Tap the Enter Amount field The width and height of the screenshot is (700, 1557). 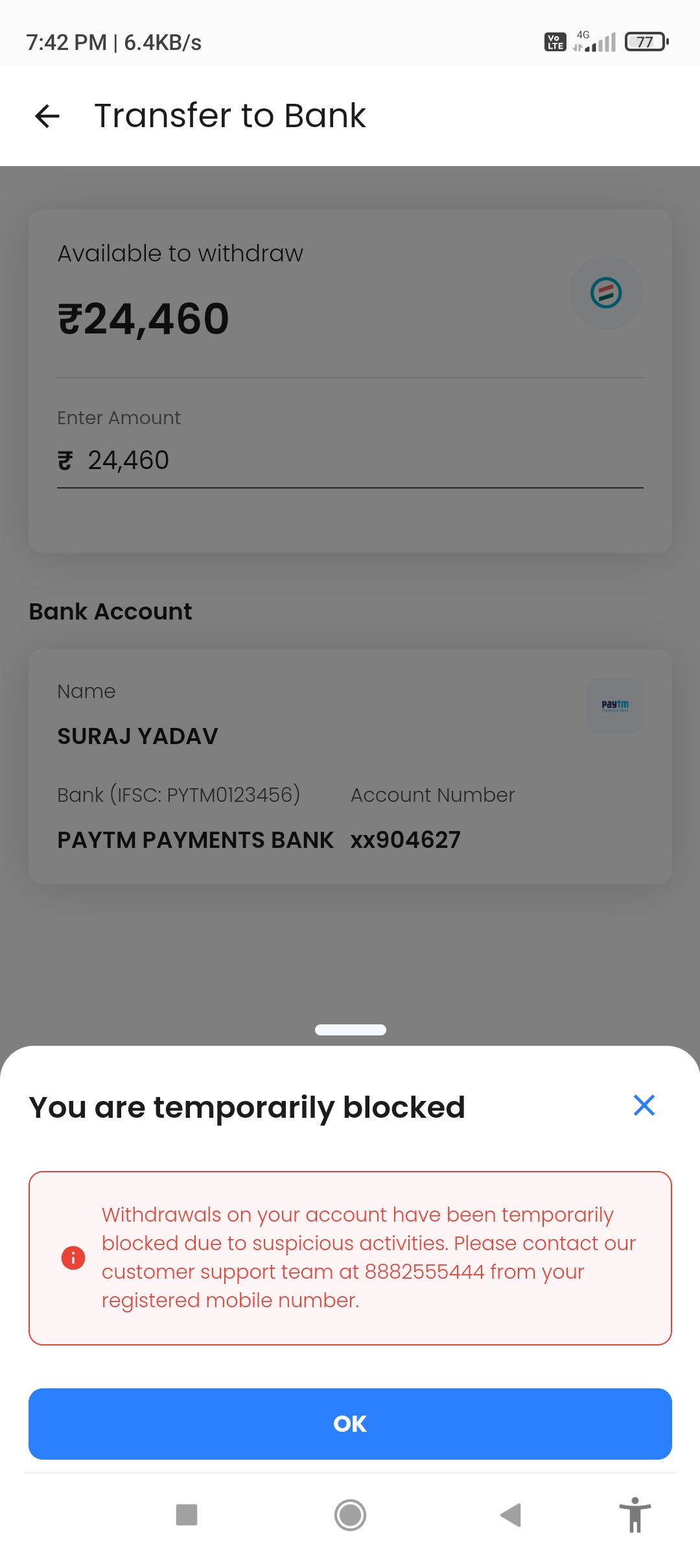tap(350, 461)
